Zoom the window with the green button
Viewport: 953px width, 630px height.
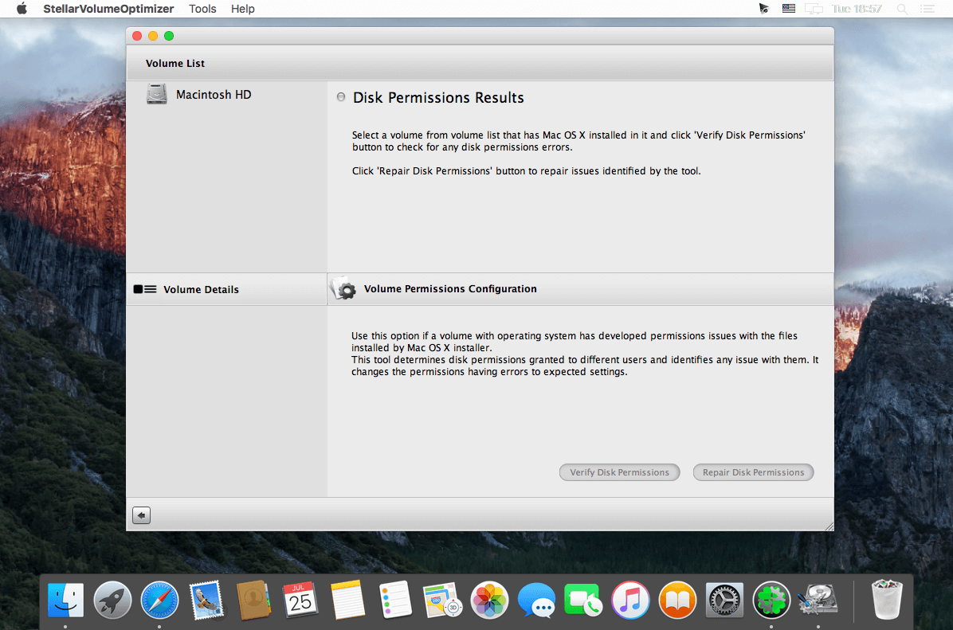click(x=169, y=36)
